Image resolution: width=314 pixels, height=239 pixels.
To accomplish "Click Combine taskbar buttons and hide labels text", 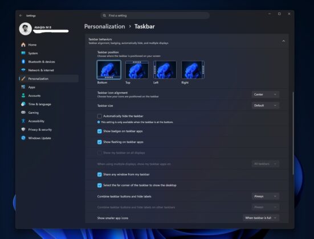I will click(124, 196).
